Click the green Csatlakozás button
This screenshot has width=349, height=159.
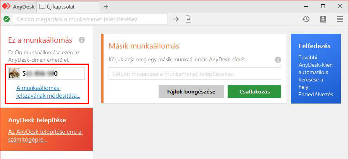254,92
